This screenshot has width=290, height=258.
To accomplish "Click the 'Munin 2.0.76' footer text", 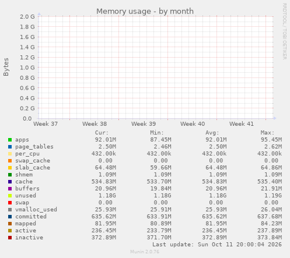I will tap(145, 252).
